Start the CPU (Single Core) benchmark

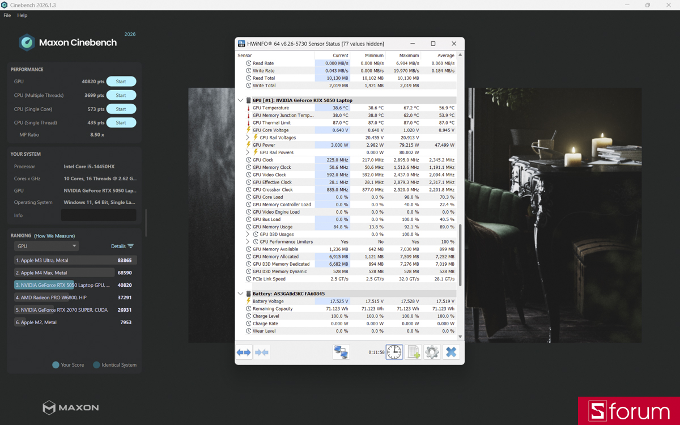(121, 109)
